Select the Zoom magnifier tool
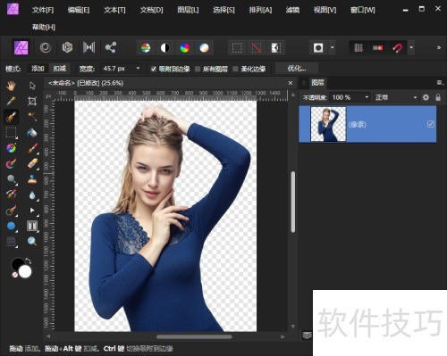This screenshot has height=356, width=447. (x=32, y=241)
